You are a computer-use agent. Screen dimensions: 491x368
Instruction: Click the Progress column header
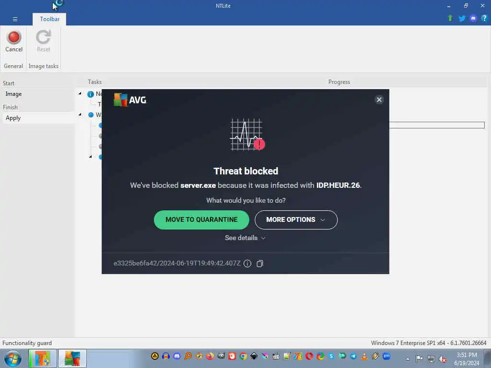pyautogui.click(x=339, y=81)
